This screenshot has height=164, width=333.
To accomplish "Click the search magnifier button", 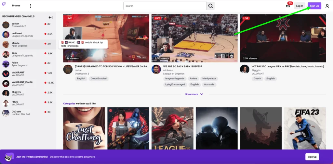I will (210, 6).
